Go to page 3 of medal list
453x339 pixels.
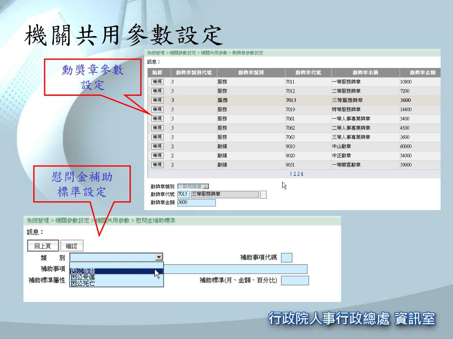298,174
